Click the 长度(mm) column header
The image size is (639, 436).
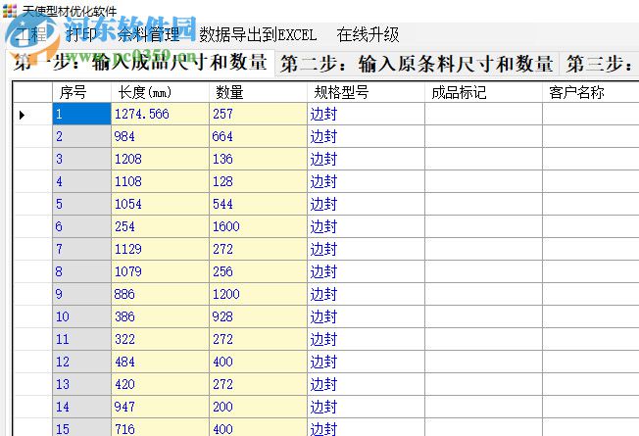160,92
